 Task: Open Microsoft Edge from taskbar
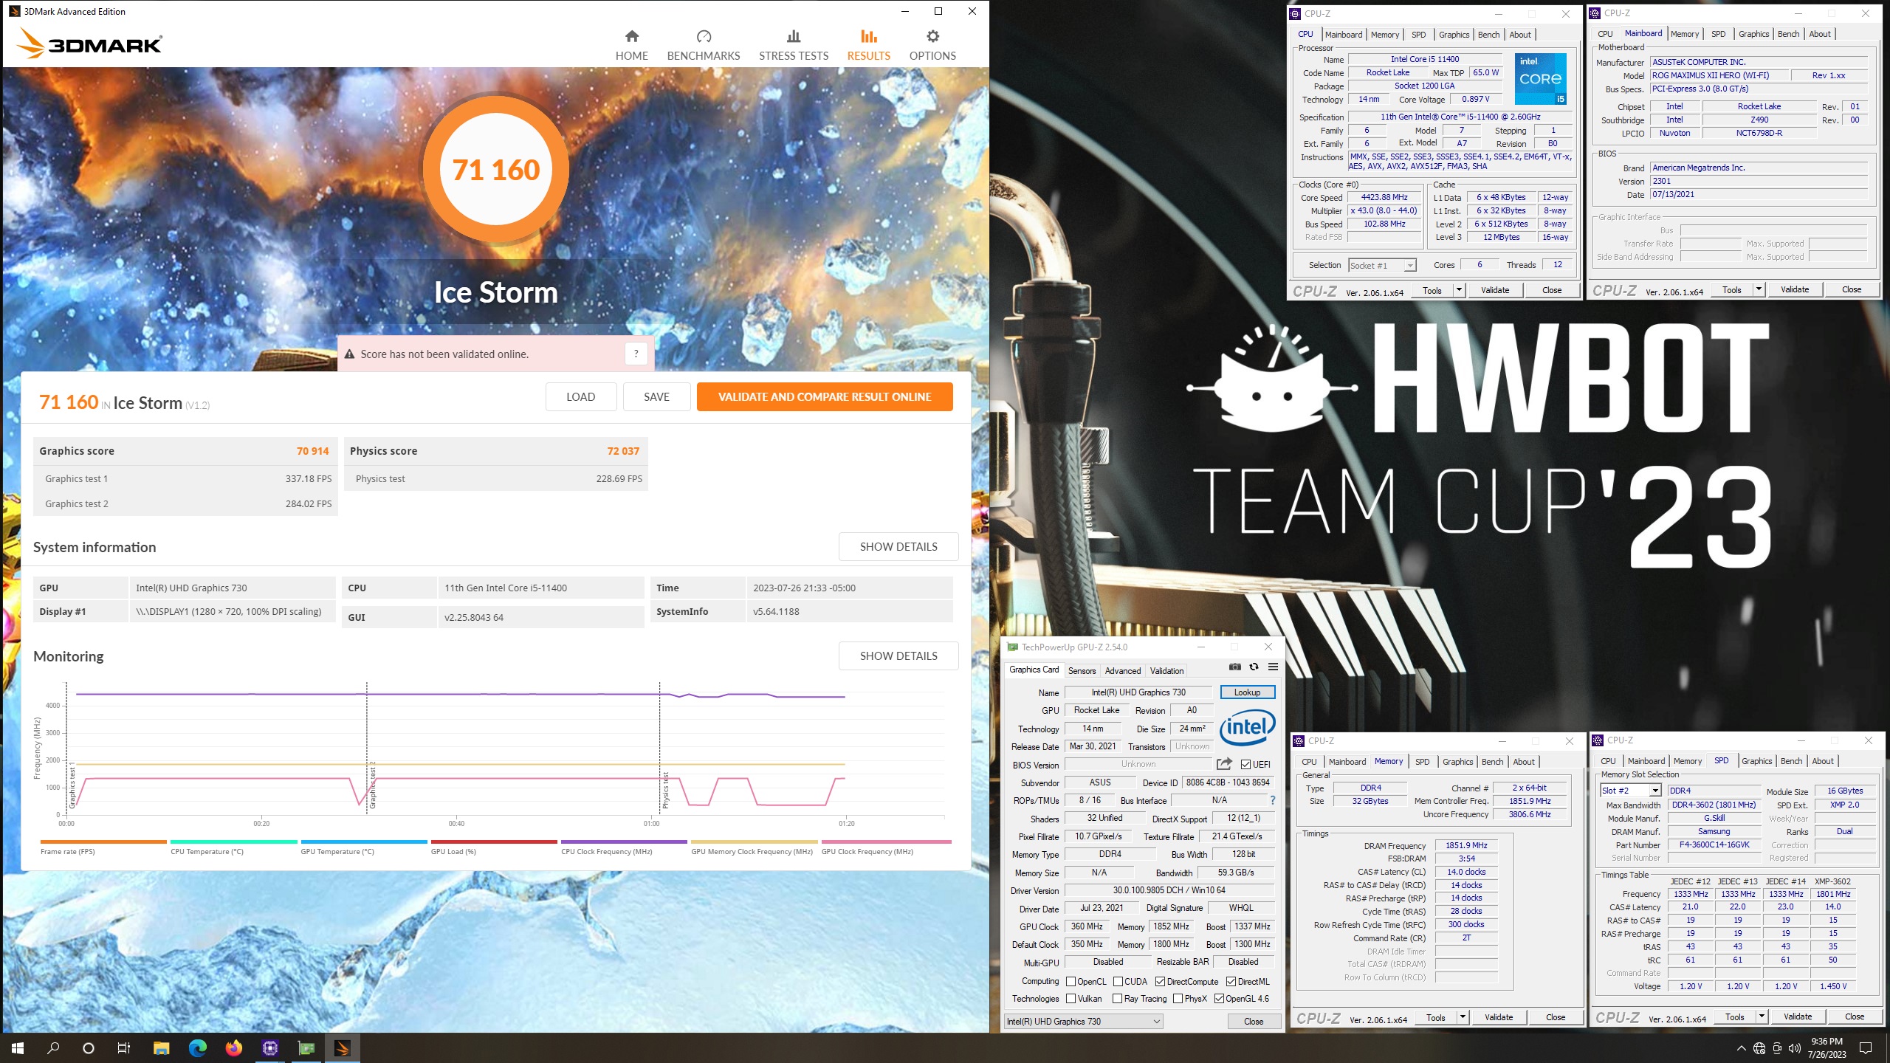[197, 1047]
